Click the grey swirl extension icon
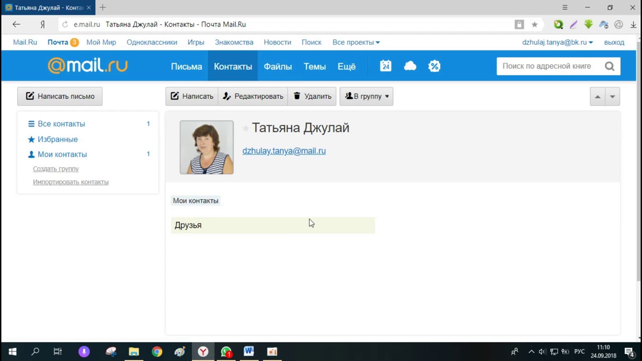The width and height of the screenshot is (642, 361). click(x=618, y=24)
